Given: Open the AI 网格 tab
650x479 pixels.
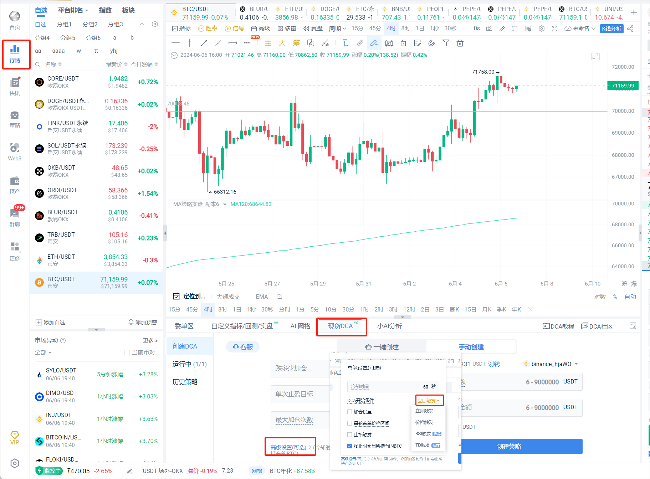Looking at the screenshot, I should pyautogui.click(x=300, y=326).
